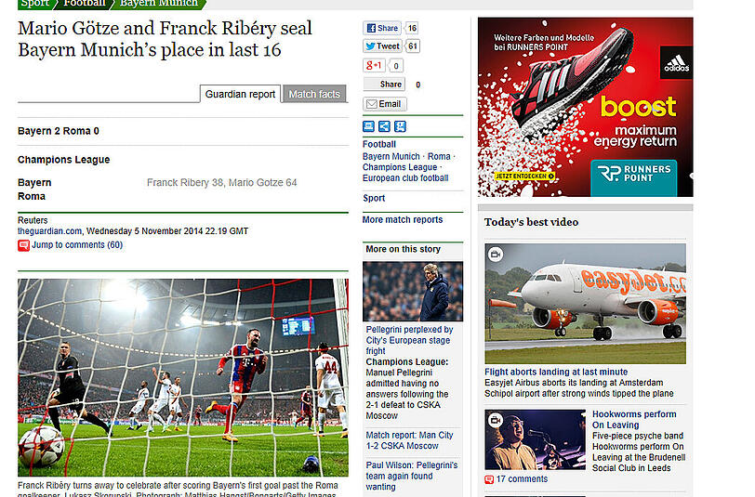Jump to comments (60) link
The height and width of the screenshot is (497, 755).
tap(77, 245)
